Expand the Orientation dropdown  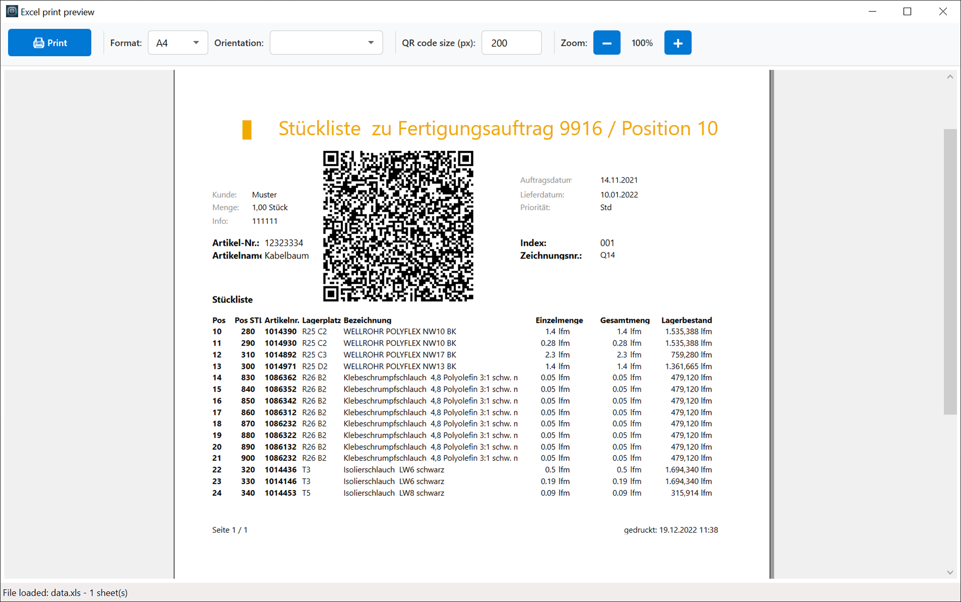pos(326,43)
